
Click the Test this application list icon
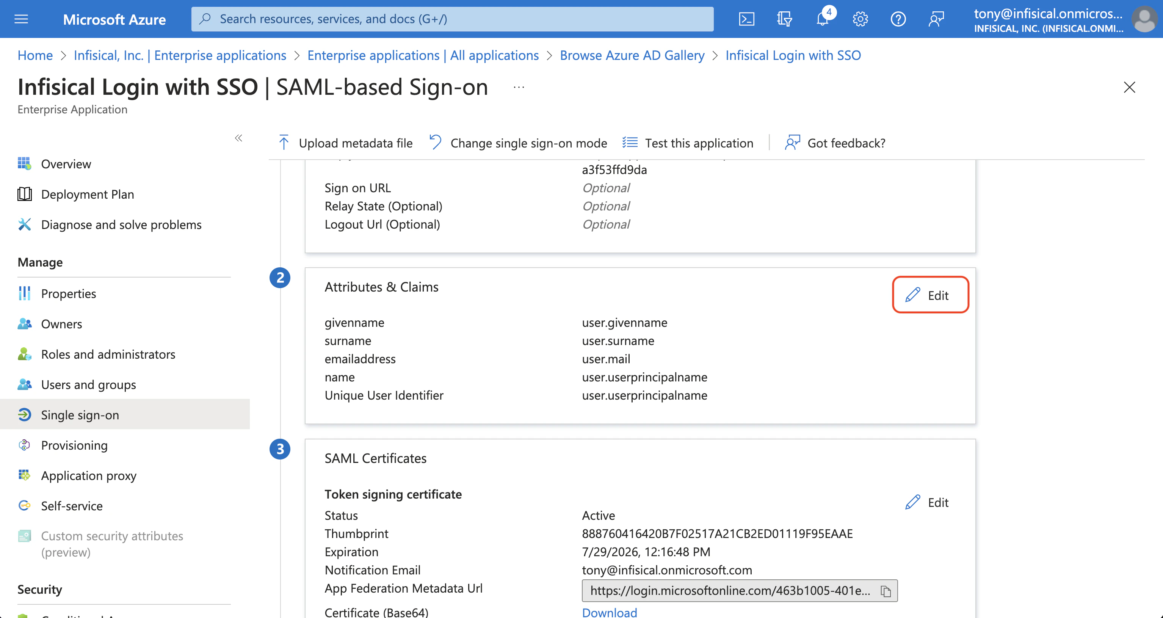tap(630, 142)
